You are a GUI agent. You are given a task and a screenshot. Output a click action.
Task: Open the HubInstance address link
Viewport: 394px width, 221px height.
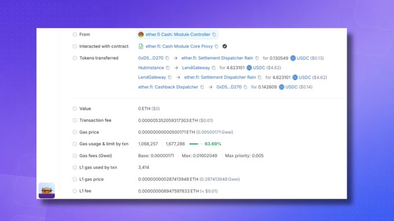tap(151, 68)
